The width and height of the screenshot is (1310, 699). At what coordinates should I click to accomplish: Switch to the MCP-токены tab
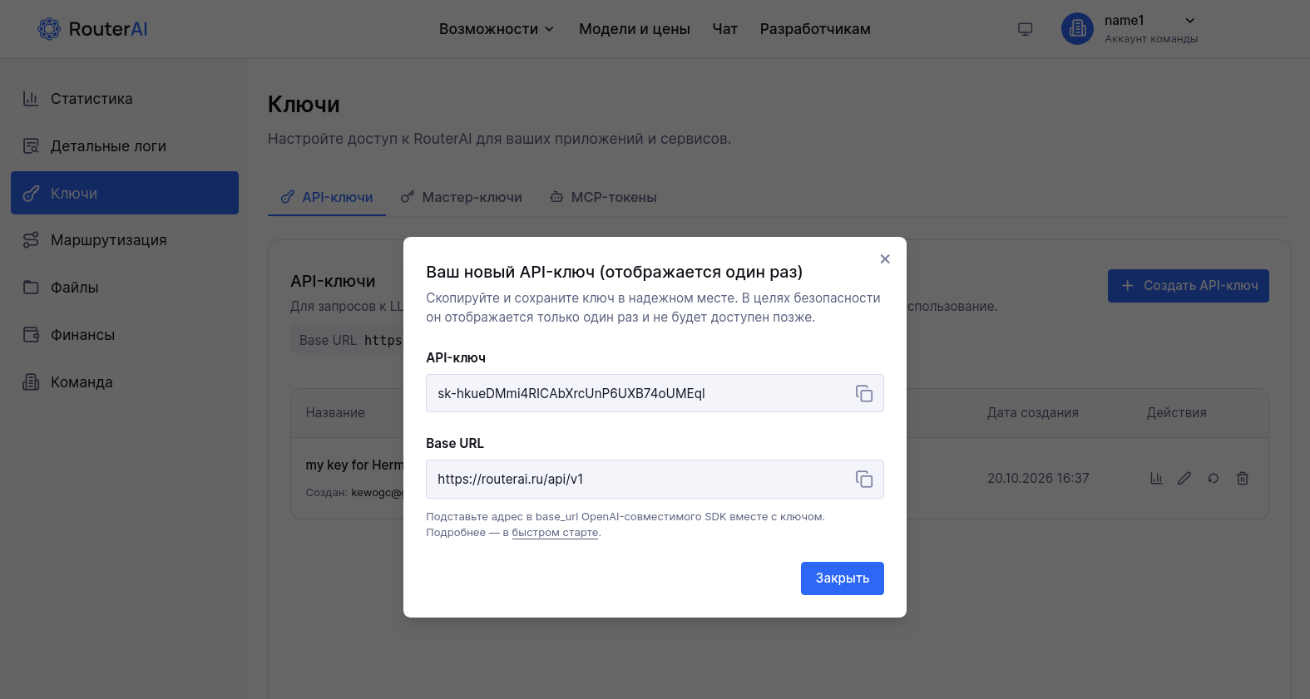coord(603,197)
